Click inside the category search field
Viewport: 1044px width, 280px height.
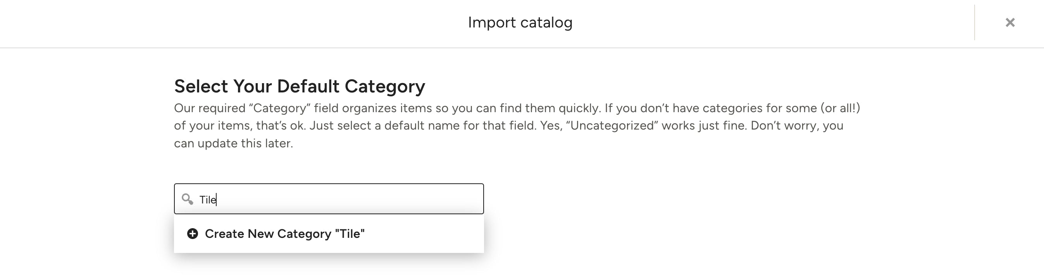point(328,199)
